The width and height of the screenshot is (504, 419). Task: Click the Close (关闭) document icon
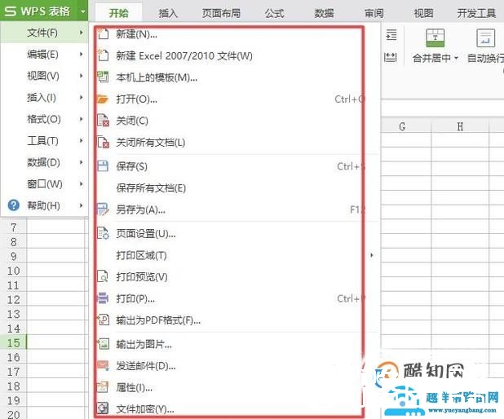(x=103, y=121)
